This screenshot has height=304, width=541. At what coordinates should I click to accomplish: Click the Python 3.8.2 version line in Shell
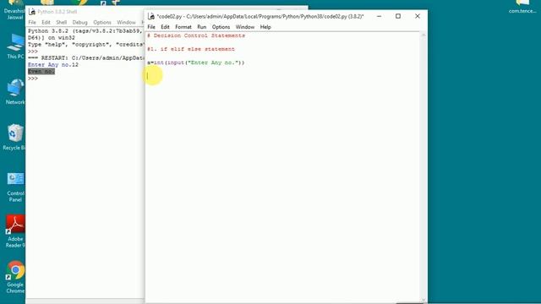pyautogui.click(x=85, y=30)
